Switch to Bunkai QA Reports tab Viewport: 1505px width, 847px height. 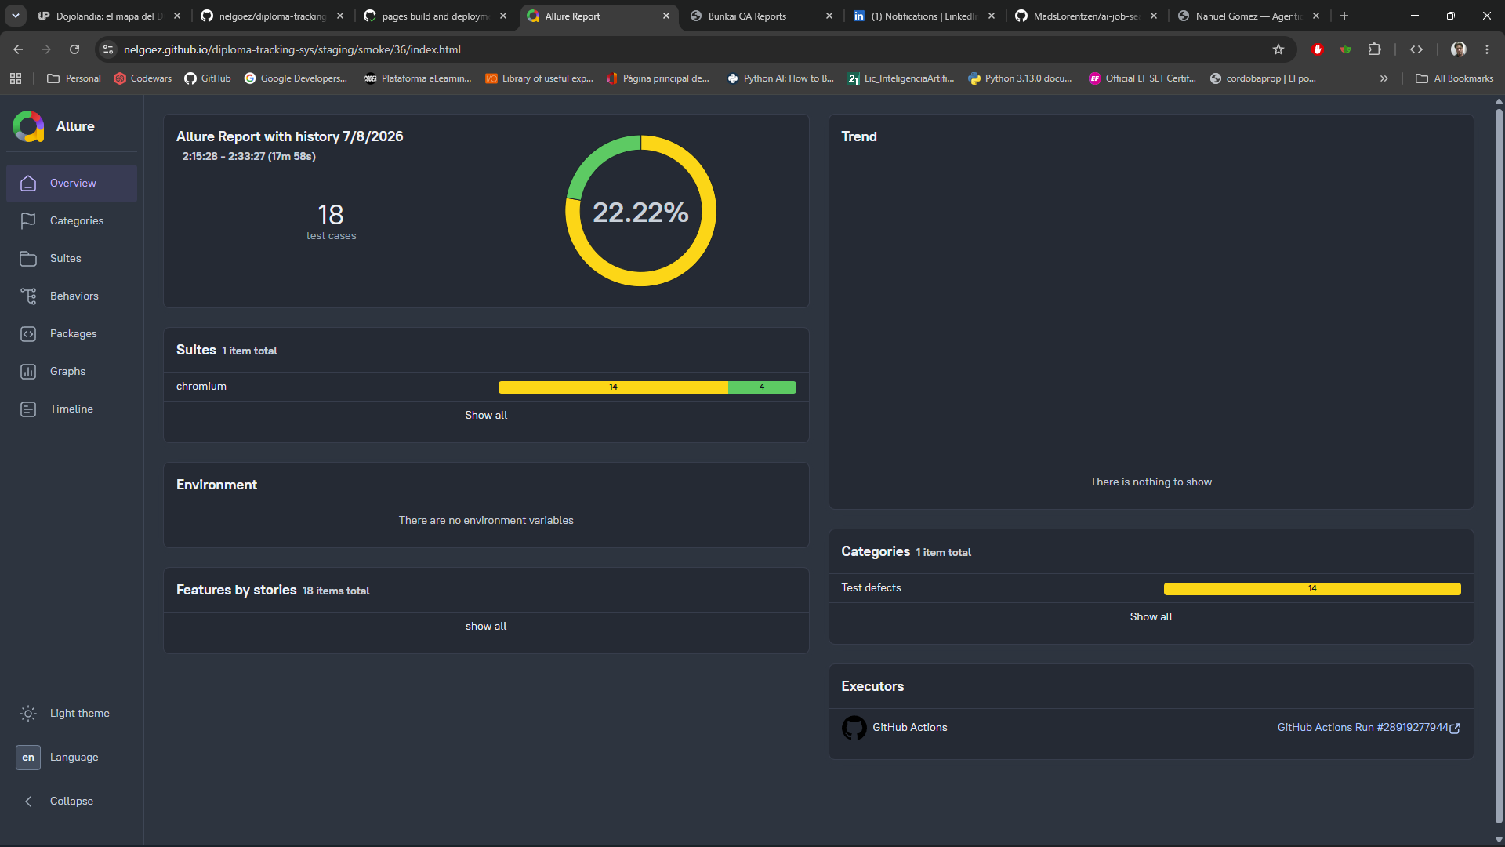pos(760,16)
